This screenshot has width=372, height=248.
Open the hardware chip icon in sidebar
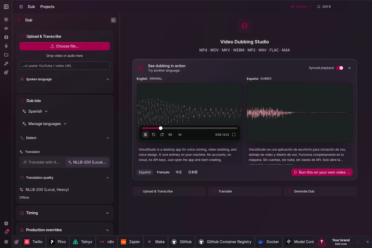[x=6, y=223]
